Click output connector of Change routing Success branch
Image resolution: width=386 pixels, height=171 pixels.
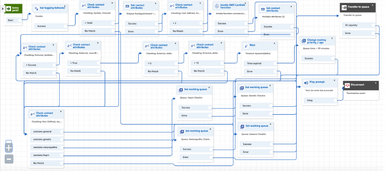[333, 58]
